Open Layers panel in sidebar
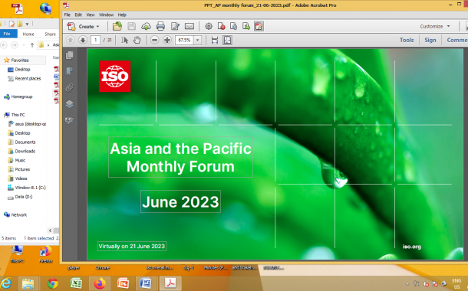 click(x=70, y=103)
